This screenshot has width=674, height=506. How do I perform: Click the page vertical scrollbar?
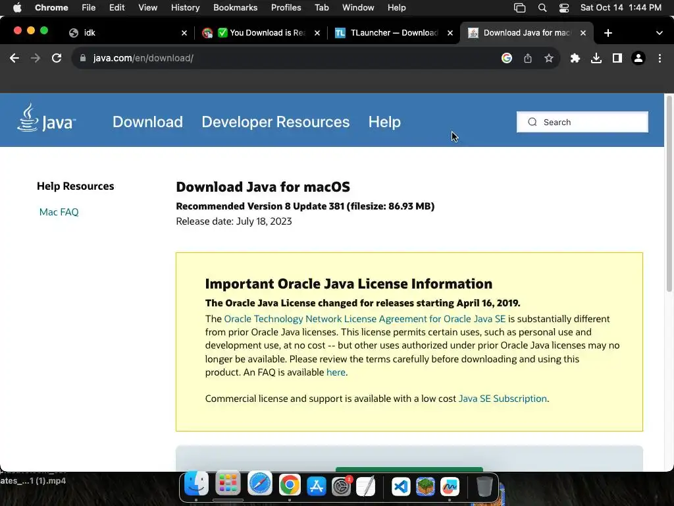pyautogui.click(x=669, y=194)
